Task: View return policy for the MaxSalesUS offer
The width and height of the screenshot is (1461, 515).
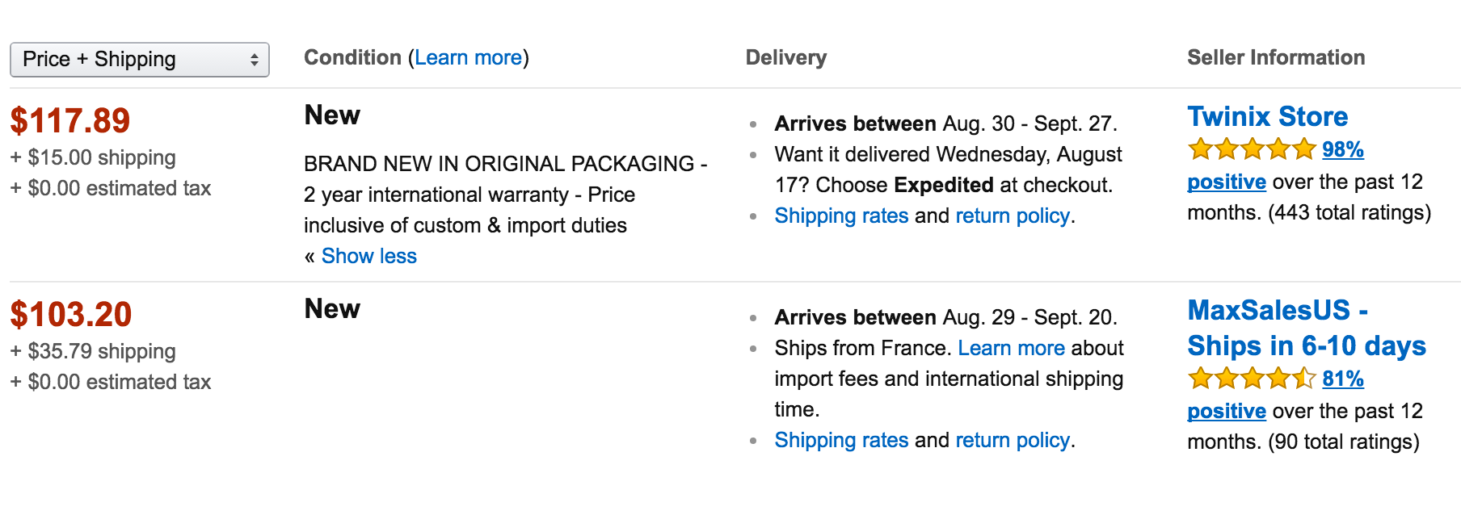Action: (1013, 440)
